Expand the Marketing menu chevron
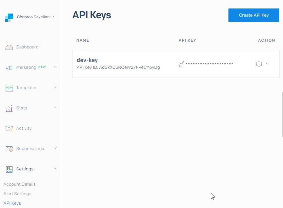 (55, 67)
